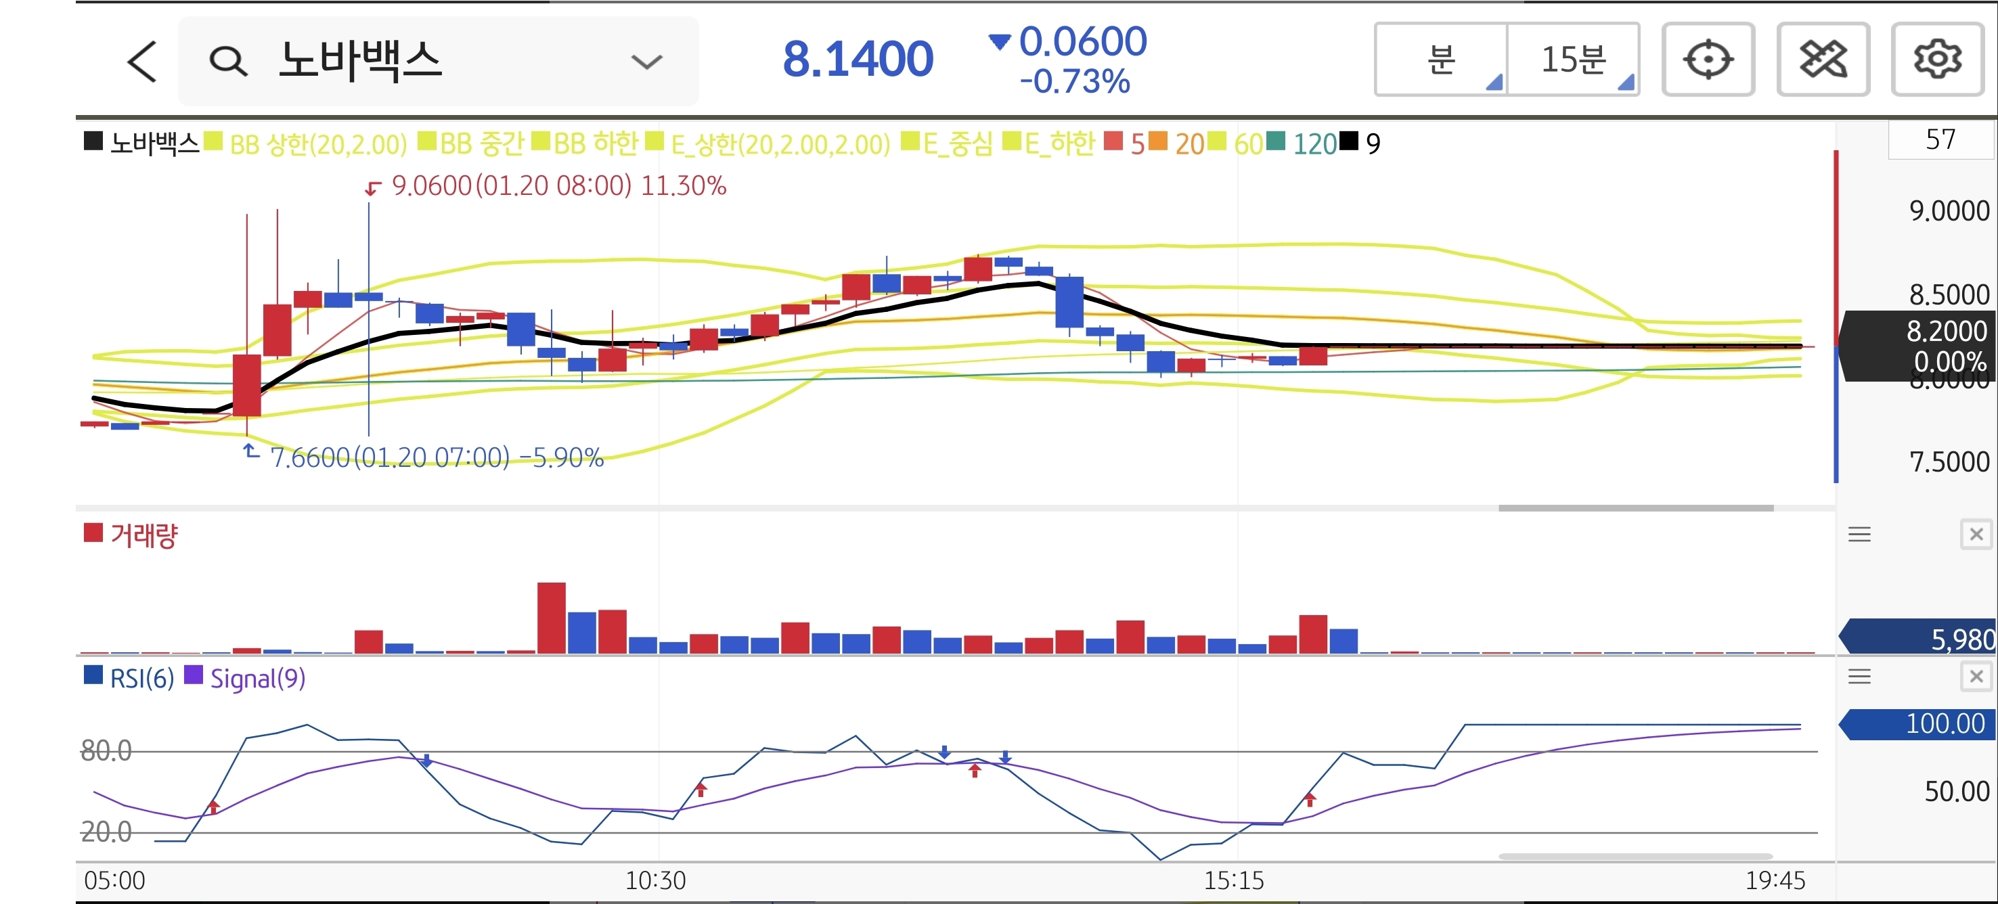Expand the 노바백스 stock selector chevron

tap(646, 62)
